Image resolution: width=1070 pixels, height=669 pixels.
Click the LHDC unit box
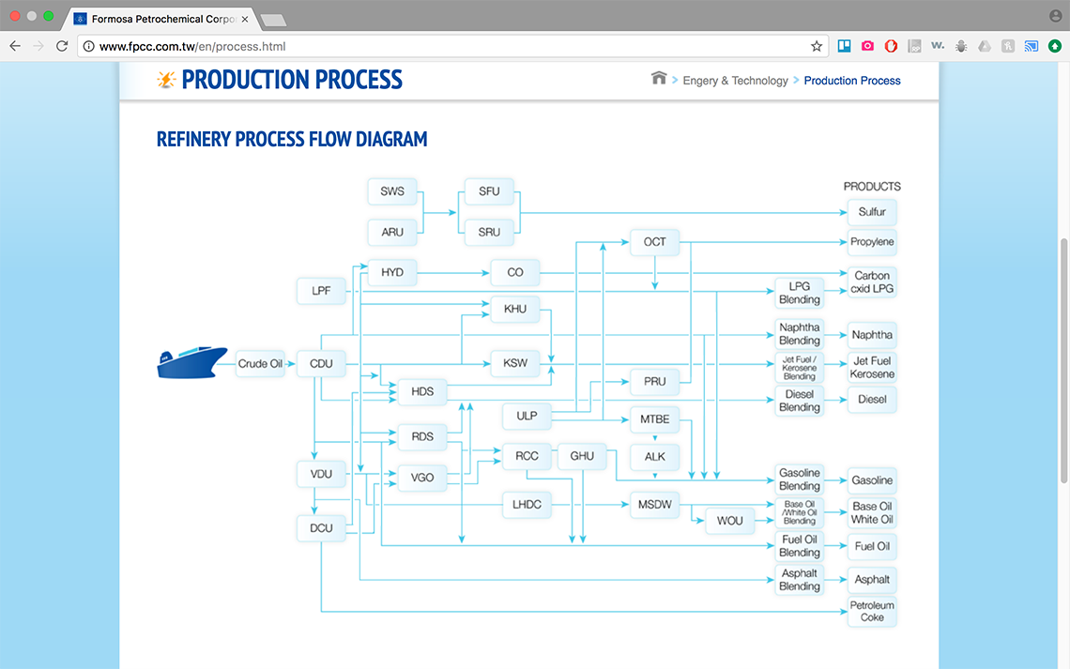pos(527,504)
